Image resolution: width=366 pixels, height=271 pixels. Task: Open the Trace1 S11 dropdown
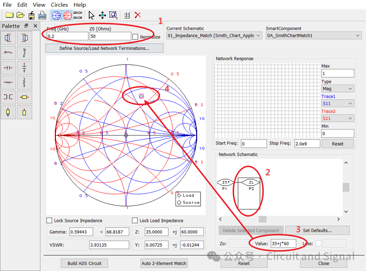(338, 103)
